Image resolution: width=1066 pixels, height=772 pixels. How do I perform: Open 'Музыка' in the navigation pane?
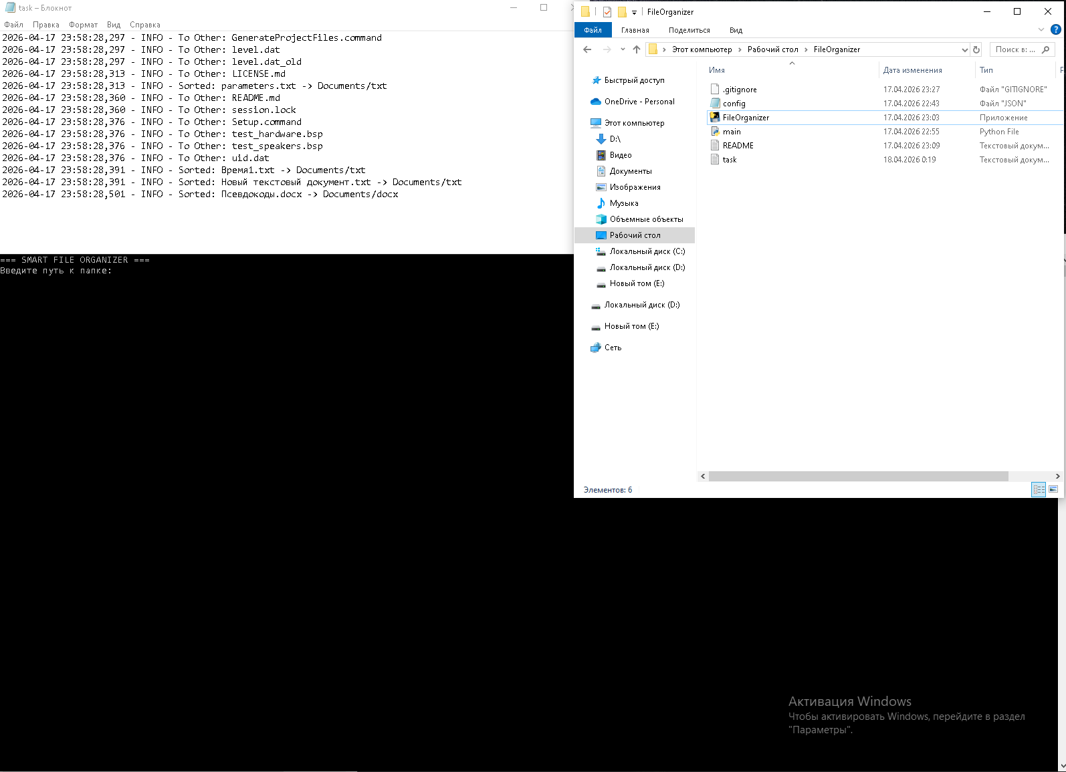tap(624, 203)
